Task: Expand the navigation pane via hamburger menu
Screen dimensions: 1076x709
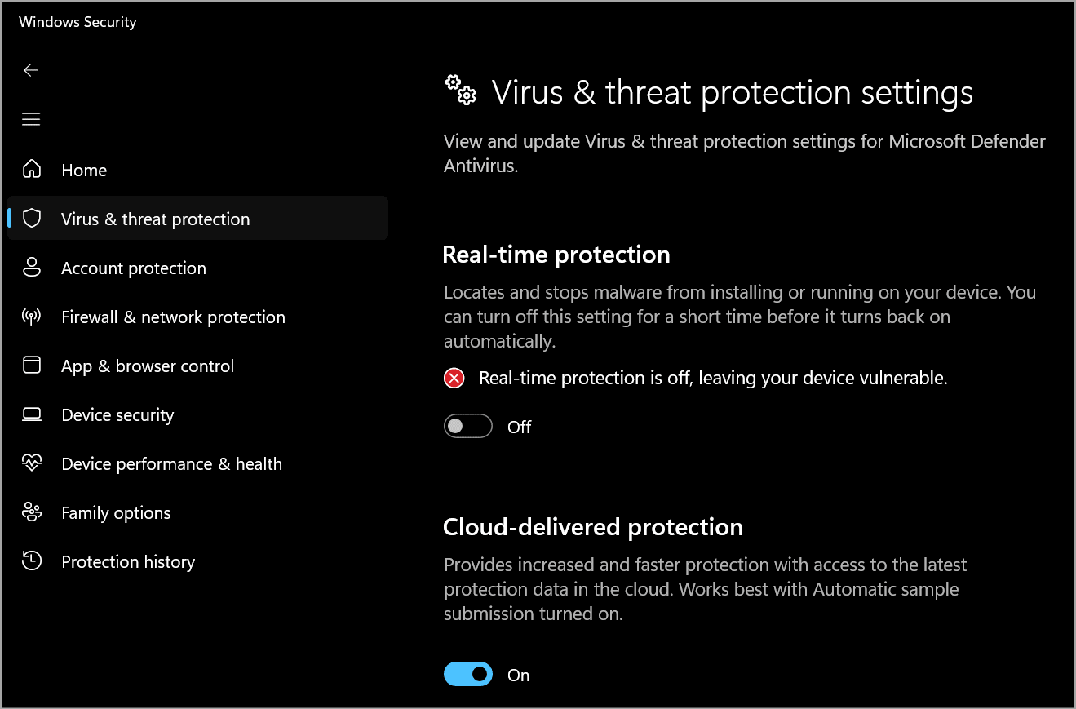Action: [31, 119]
